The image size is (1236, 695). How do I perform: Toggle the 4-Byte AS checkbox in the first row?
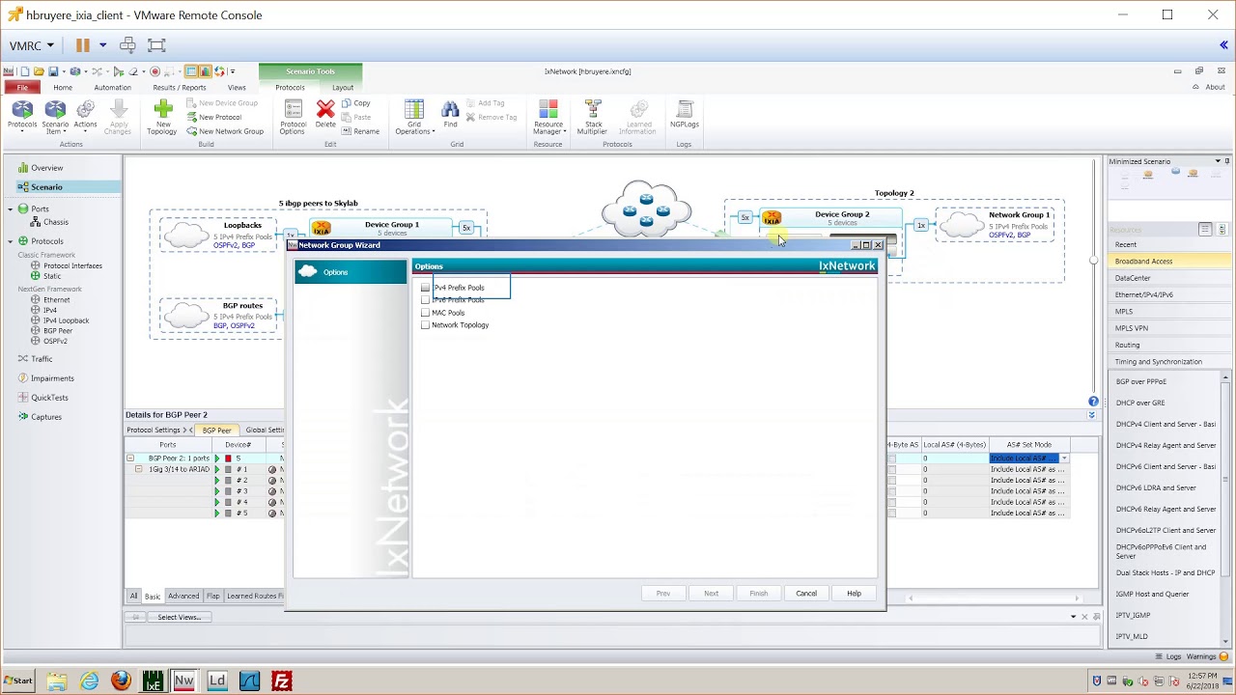[891, 459]
